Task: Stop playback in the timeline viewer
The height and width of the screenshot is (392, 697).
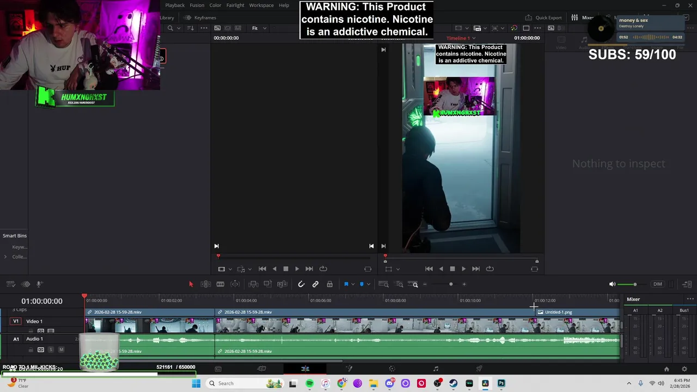Action: [452, 269]
